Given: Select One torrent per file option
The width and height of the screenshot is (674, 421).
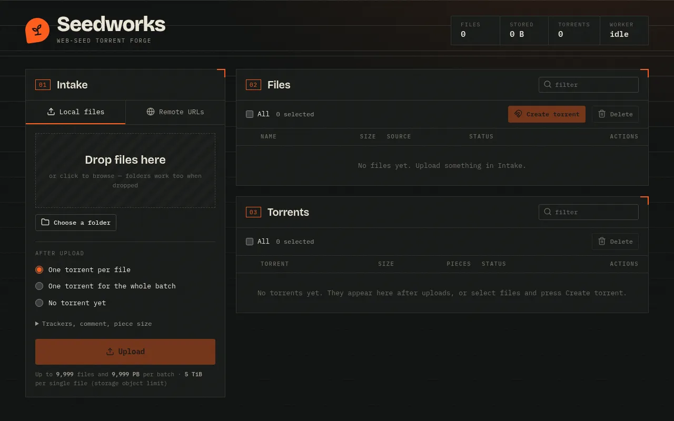Looking at the screenshot, I should (x=39, y=269).
